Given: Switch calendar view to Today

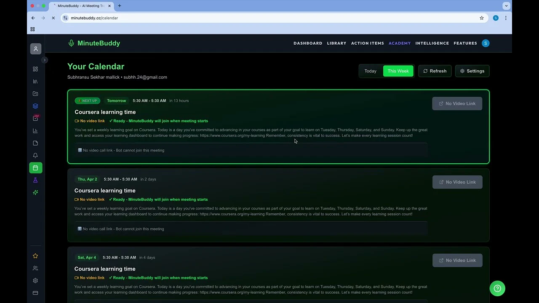Looking at the screenshot, I should click(371, 71).
